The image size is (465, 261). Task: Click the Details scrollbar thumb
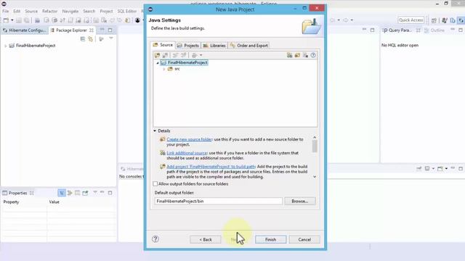[315, 146]
